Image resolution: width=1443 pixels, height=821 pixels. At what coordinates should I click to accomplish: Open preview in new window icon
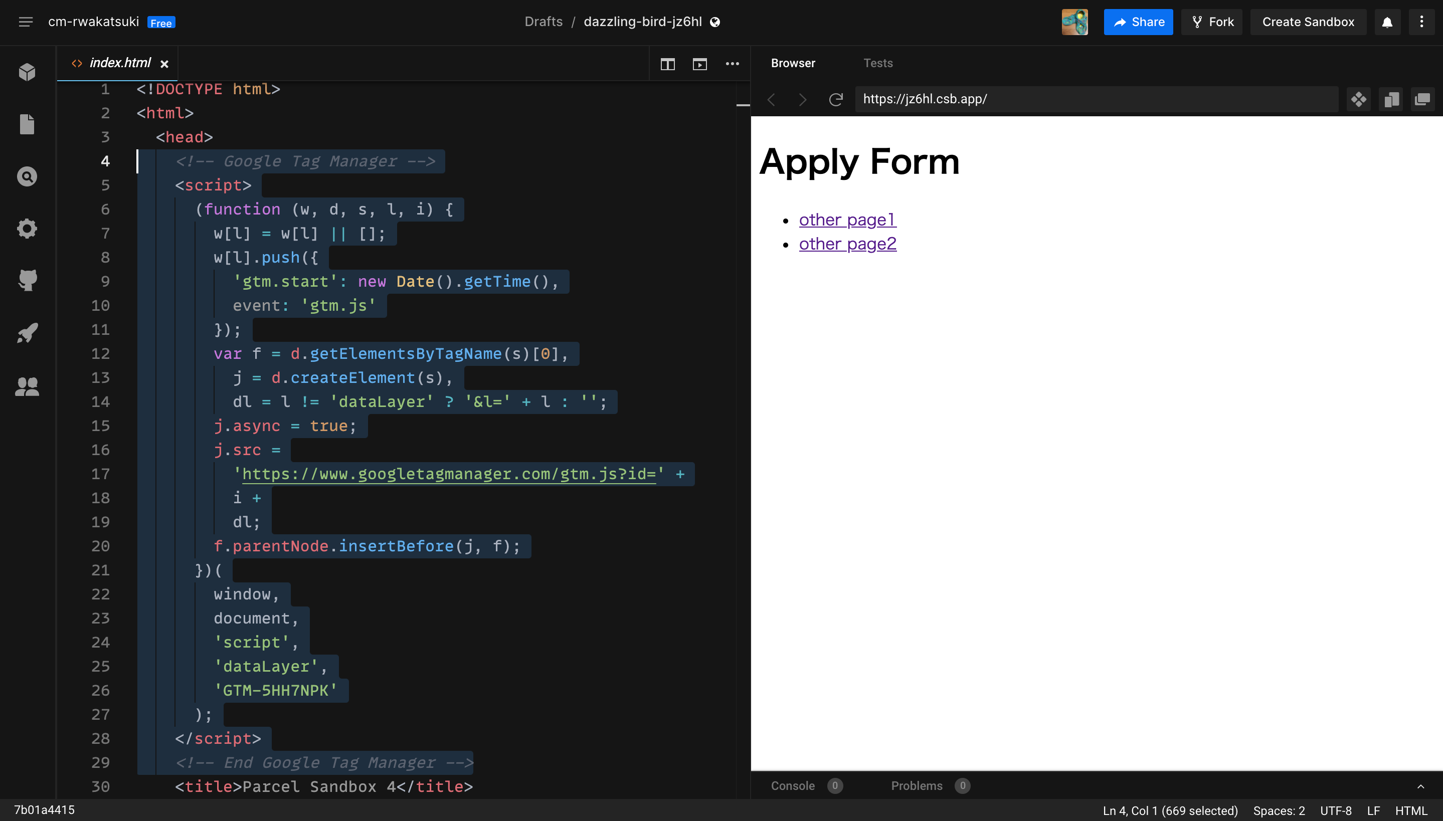click(x=1422, y=99)
